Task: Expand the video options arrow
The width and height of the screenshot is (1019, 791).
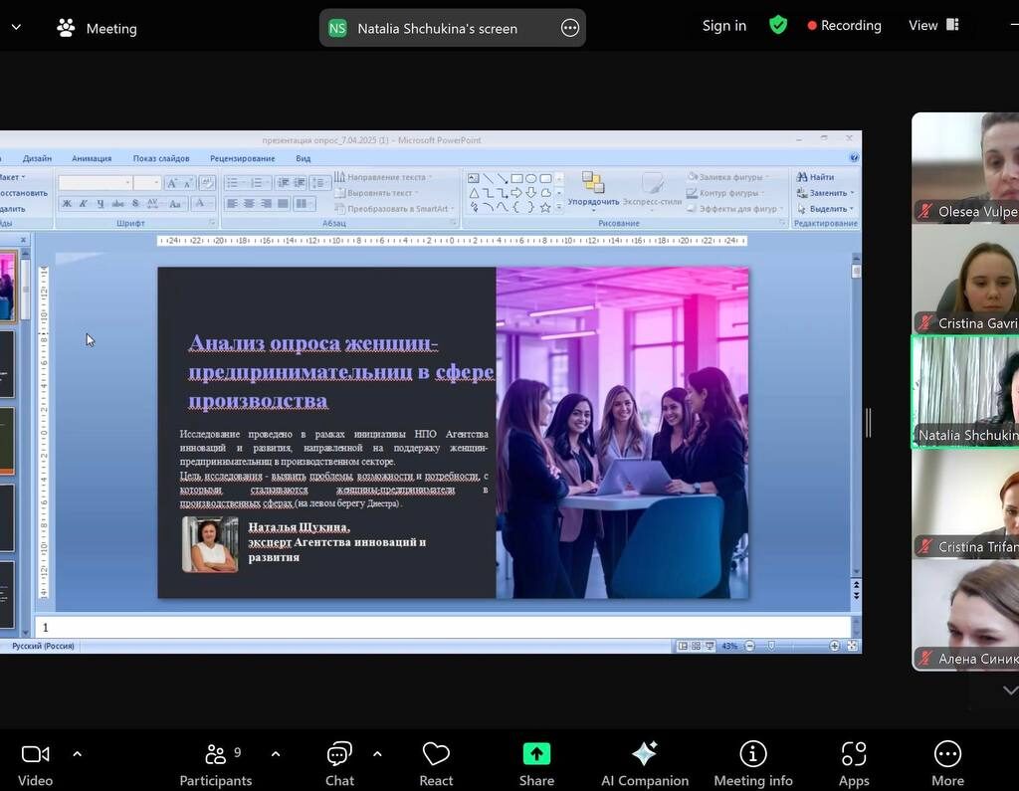Action: pos(78,753)
